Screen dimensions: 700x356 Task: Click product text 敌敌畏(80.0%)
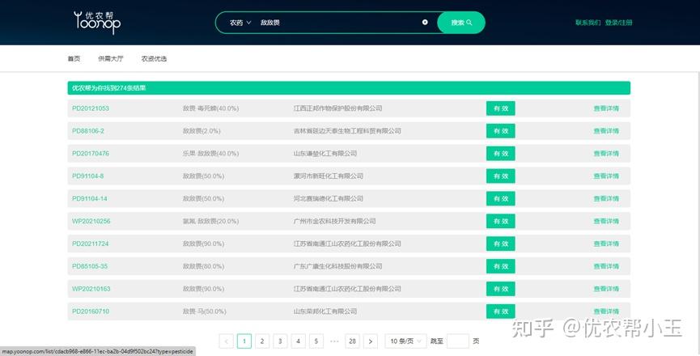pos(203,266)
